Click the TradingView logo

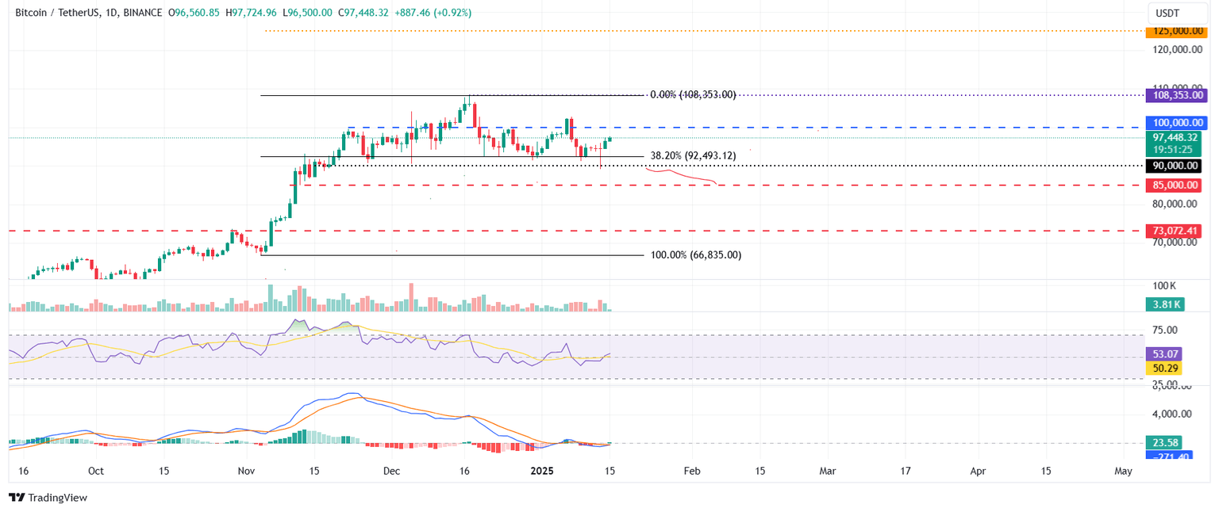(x=49, y=498)
